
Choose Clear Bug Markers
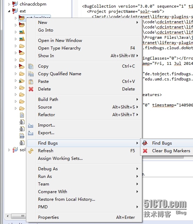coord(167,151)
